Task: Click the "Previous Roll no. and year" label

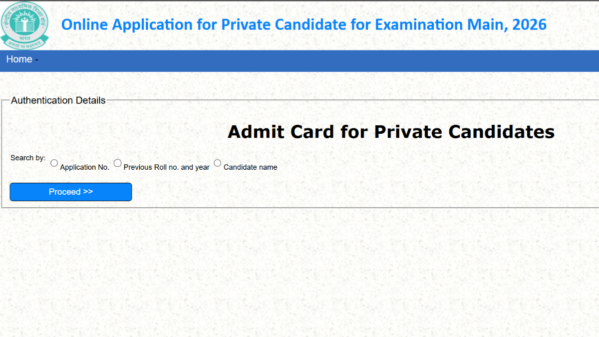Action: (166, 167)
